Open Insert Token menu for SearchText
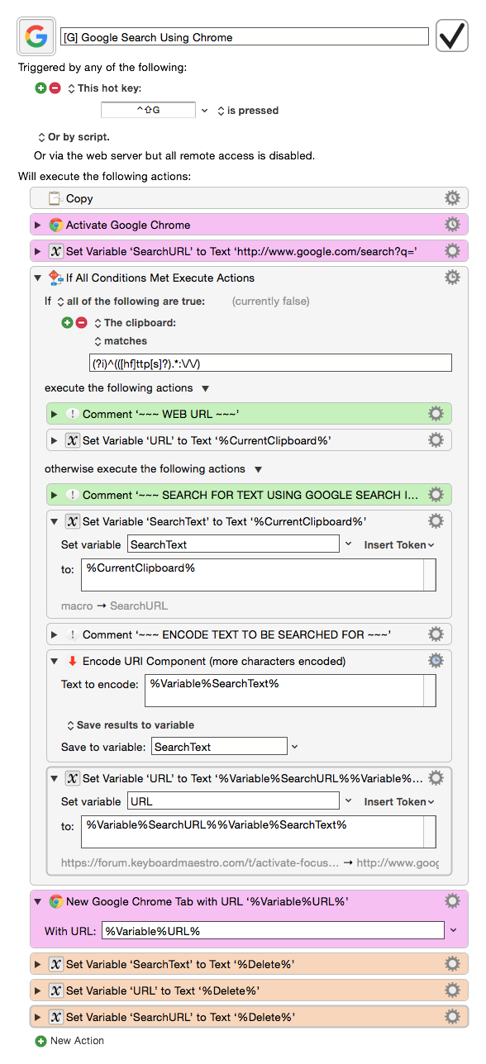Image resolution: width=486 pixels, height=1064 pixels. tap(399, 544)
